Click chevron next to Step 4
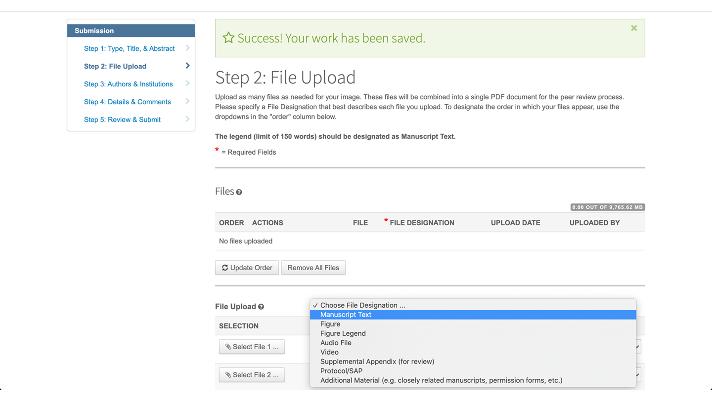 coord(187,101)
